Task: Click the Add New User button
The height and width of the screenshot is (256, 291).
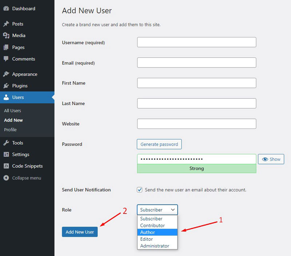Action: point(80,232)
